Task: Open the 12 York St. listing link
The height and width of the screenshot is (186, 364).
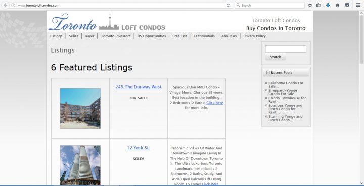Action: (x=139, y=148)
